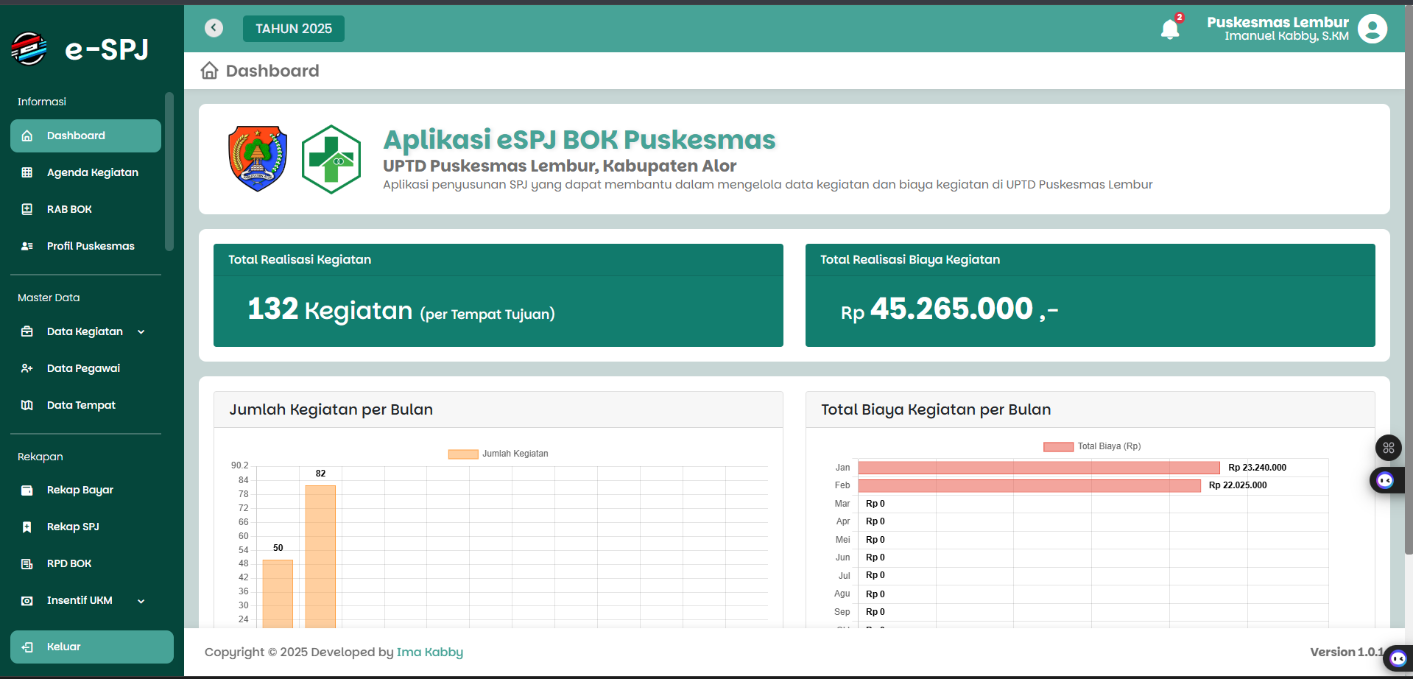Open the chat bubble at bottom corner
The height and width of the screenshot is (679, 1413).
[1398, 658]
